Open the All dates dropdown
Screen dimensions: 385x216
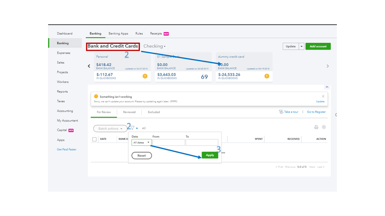tap(141, 143)
